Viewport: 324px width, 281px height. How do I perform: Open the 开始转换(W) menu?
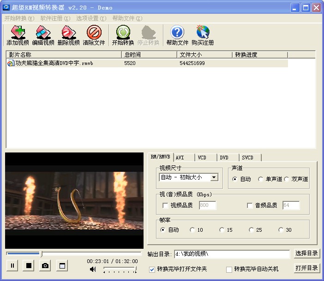pyautogui.click(x=19, y=18)
